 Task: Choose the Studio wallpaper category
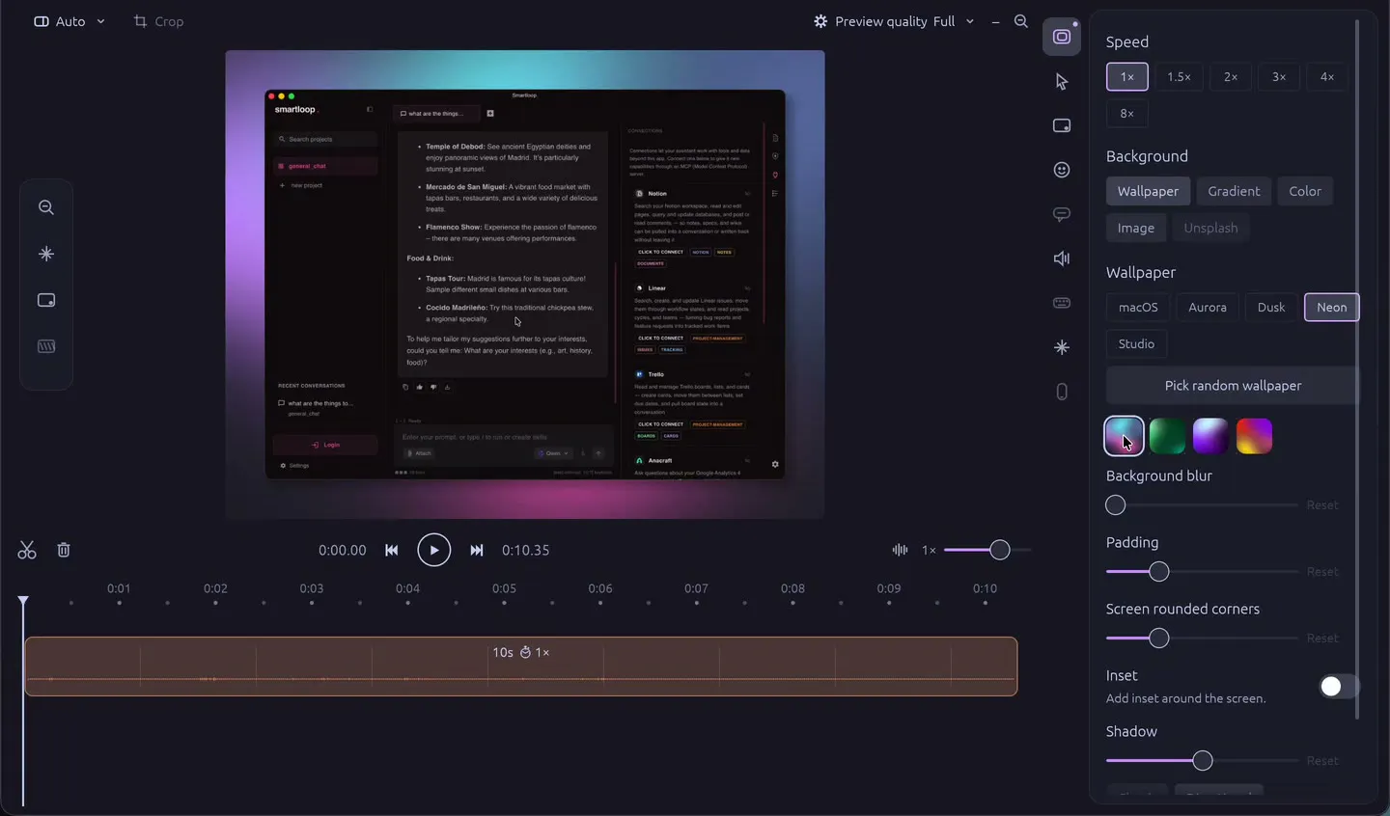tap(1136, 343)
